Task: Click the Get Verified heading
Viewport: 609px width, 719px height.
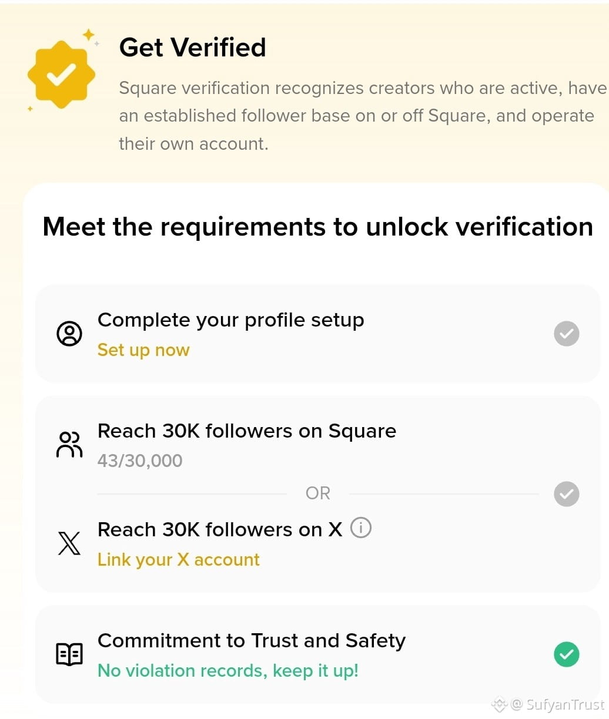Action: [193, 48]
